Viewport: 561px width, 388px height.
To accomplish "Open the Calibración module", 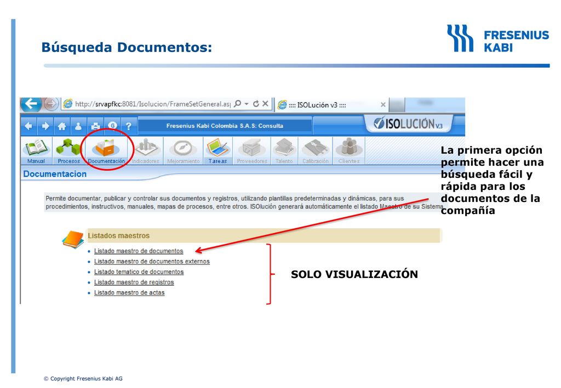I will pyautogui.click(x=315, y=151).
